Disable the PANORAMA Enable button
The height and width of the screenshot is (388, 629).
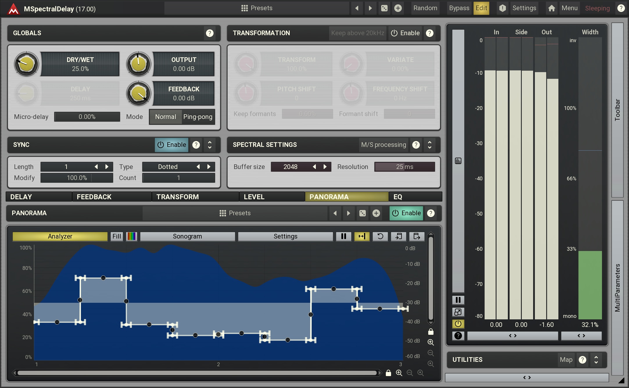[406, 213]
